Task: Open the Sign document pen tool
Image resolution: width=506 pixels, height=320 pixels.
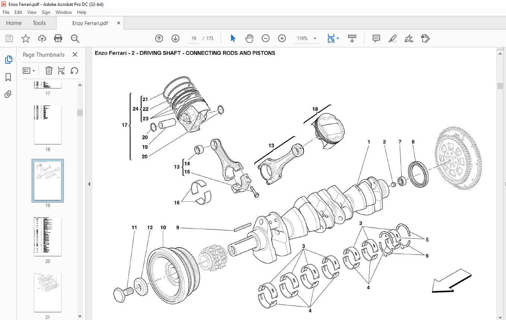Action: click(409, 38)
